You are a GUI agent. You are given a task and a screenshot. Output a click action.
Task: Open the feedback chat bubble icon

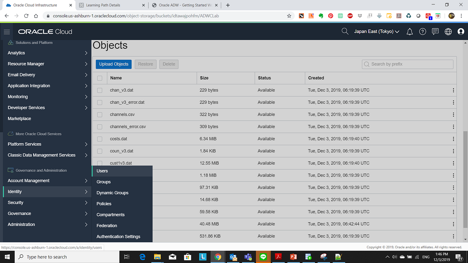click(x=435, y=32)
